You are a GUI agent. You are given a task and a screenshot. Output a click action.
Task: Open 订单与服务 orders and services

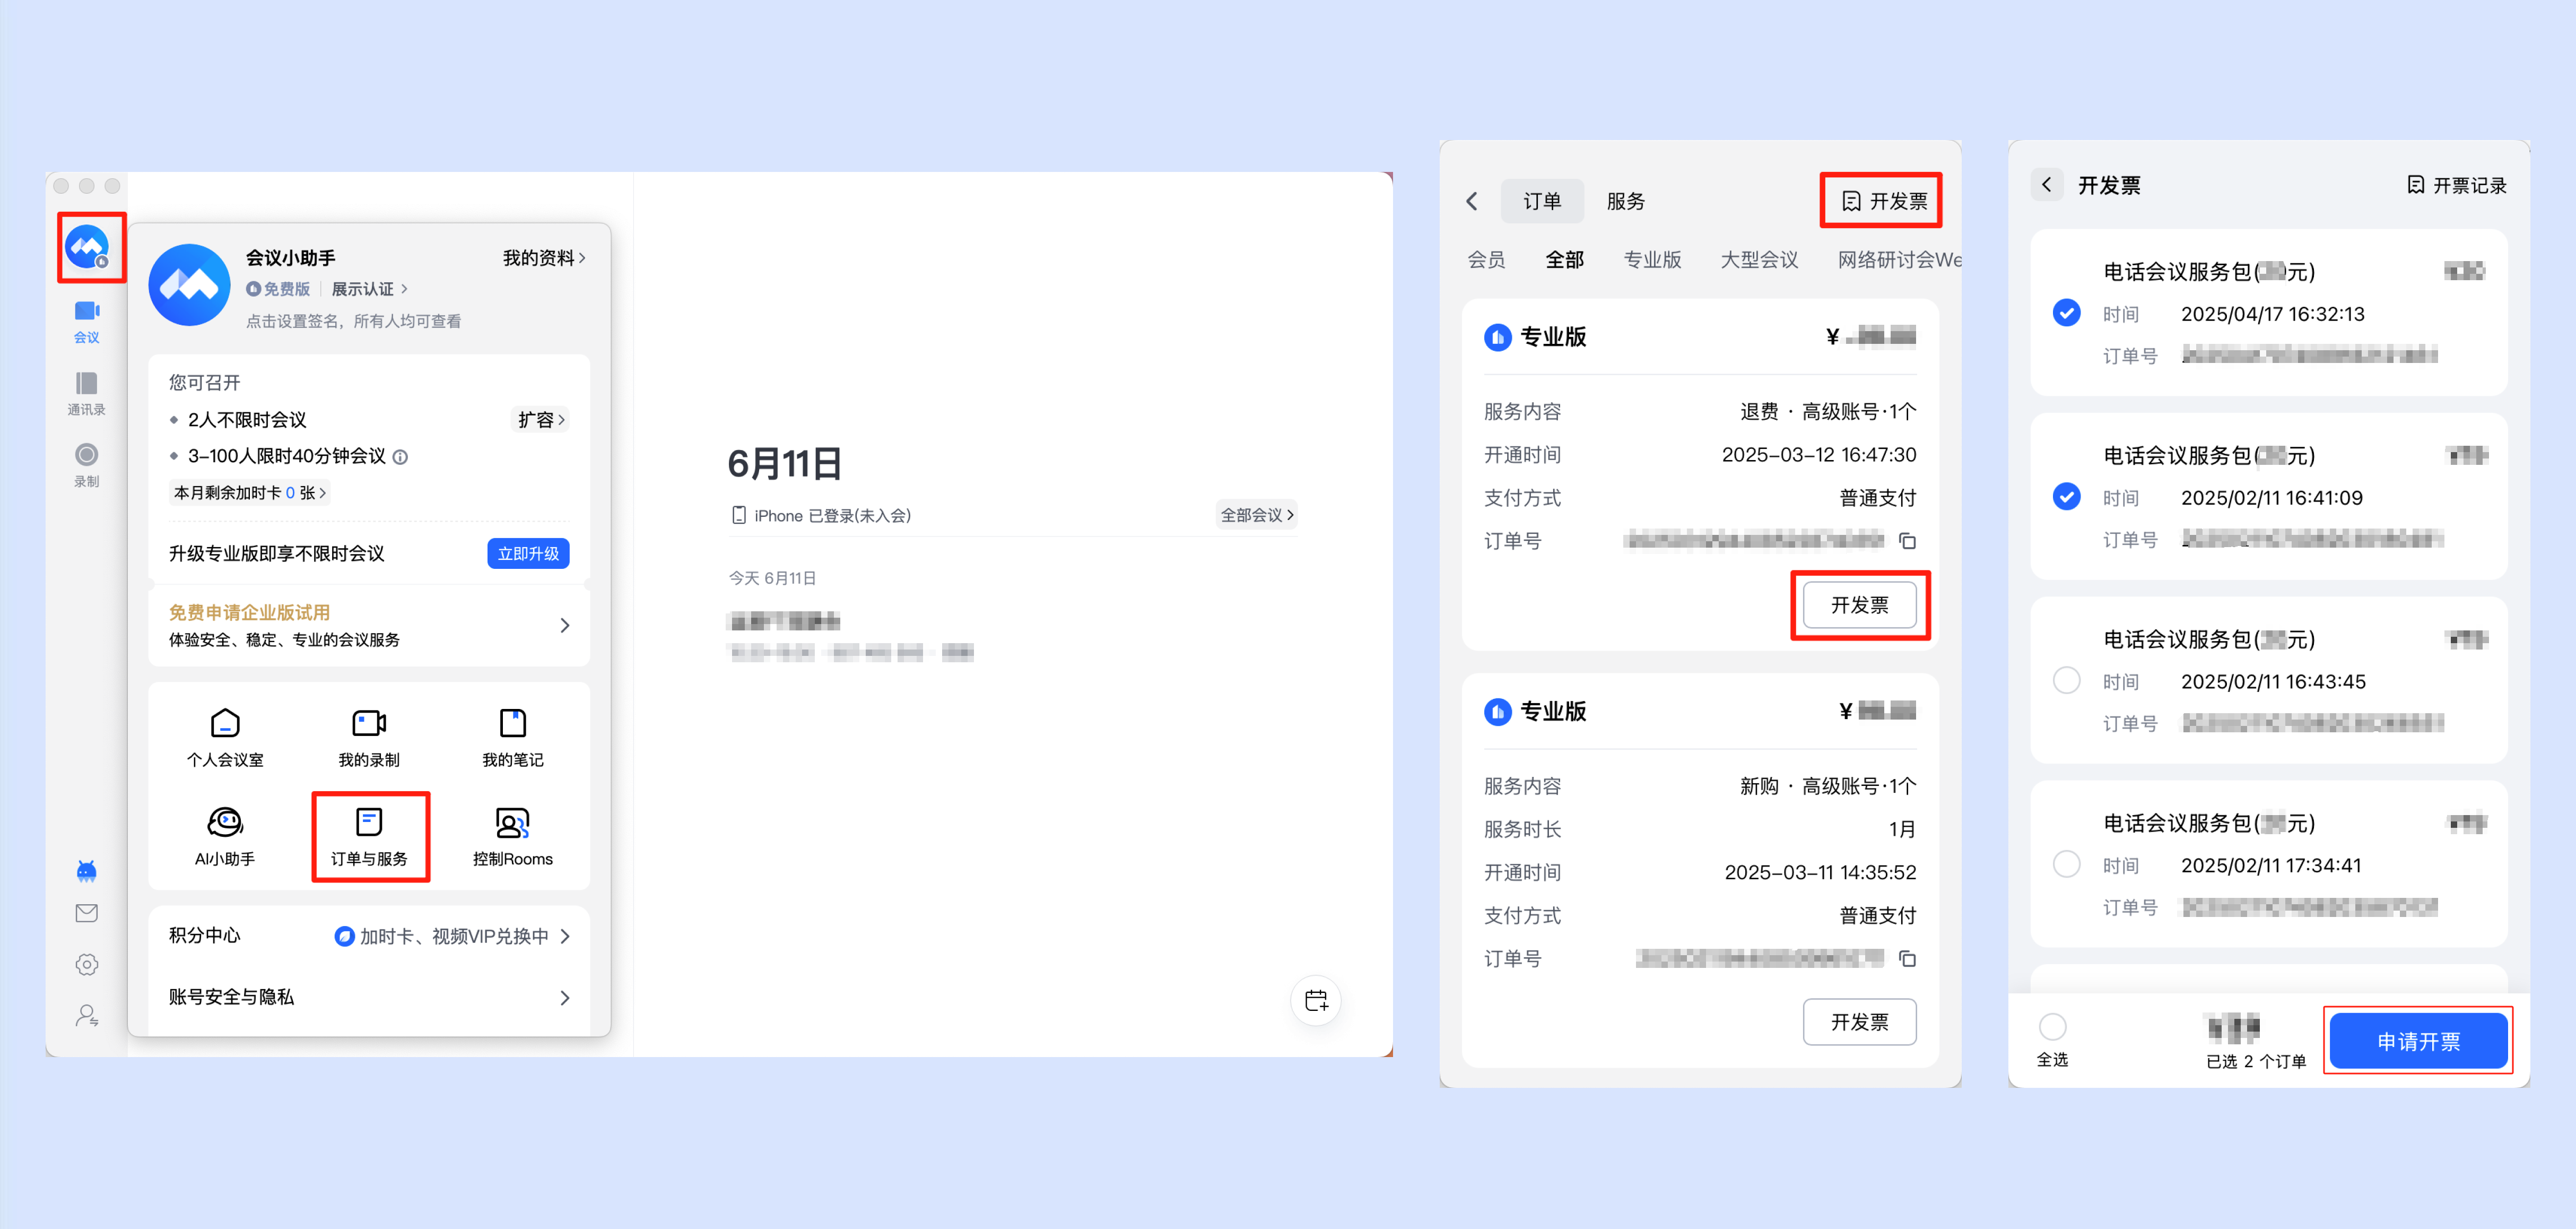369,837
